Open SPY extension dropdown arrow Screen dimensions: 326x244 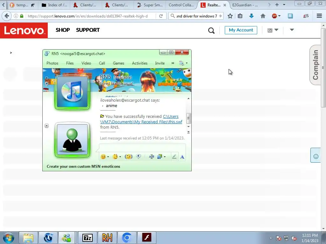tap(279, 16)
